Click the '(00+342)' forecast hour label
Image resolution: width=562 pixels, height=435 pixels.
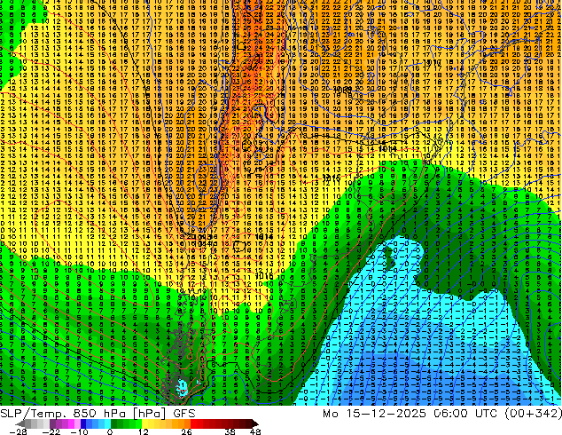click(x=534, y=414)
